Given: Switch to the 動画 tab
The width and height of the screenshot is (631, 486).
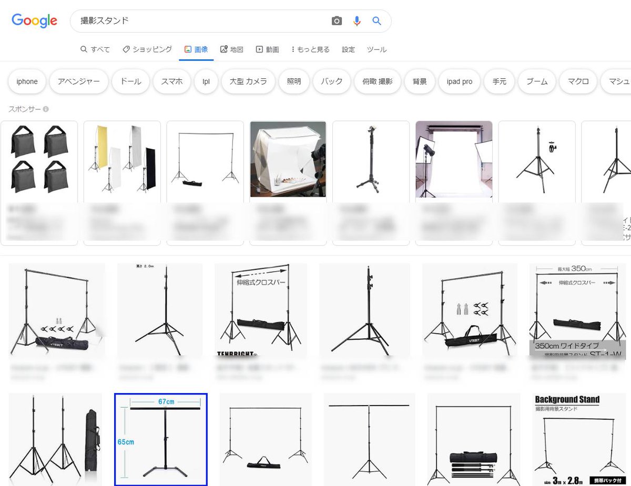Looking at the screenshot, I should (267, 49).
